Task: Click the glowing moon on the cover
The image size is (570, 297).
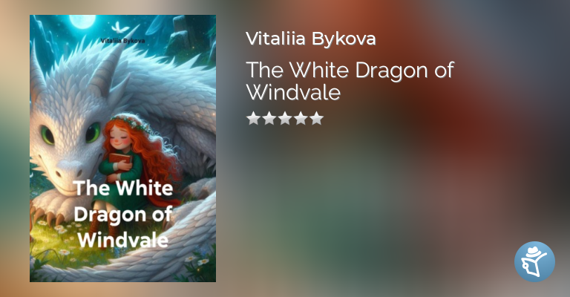Action: [82, 21]
